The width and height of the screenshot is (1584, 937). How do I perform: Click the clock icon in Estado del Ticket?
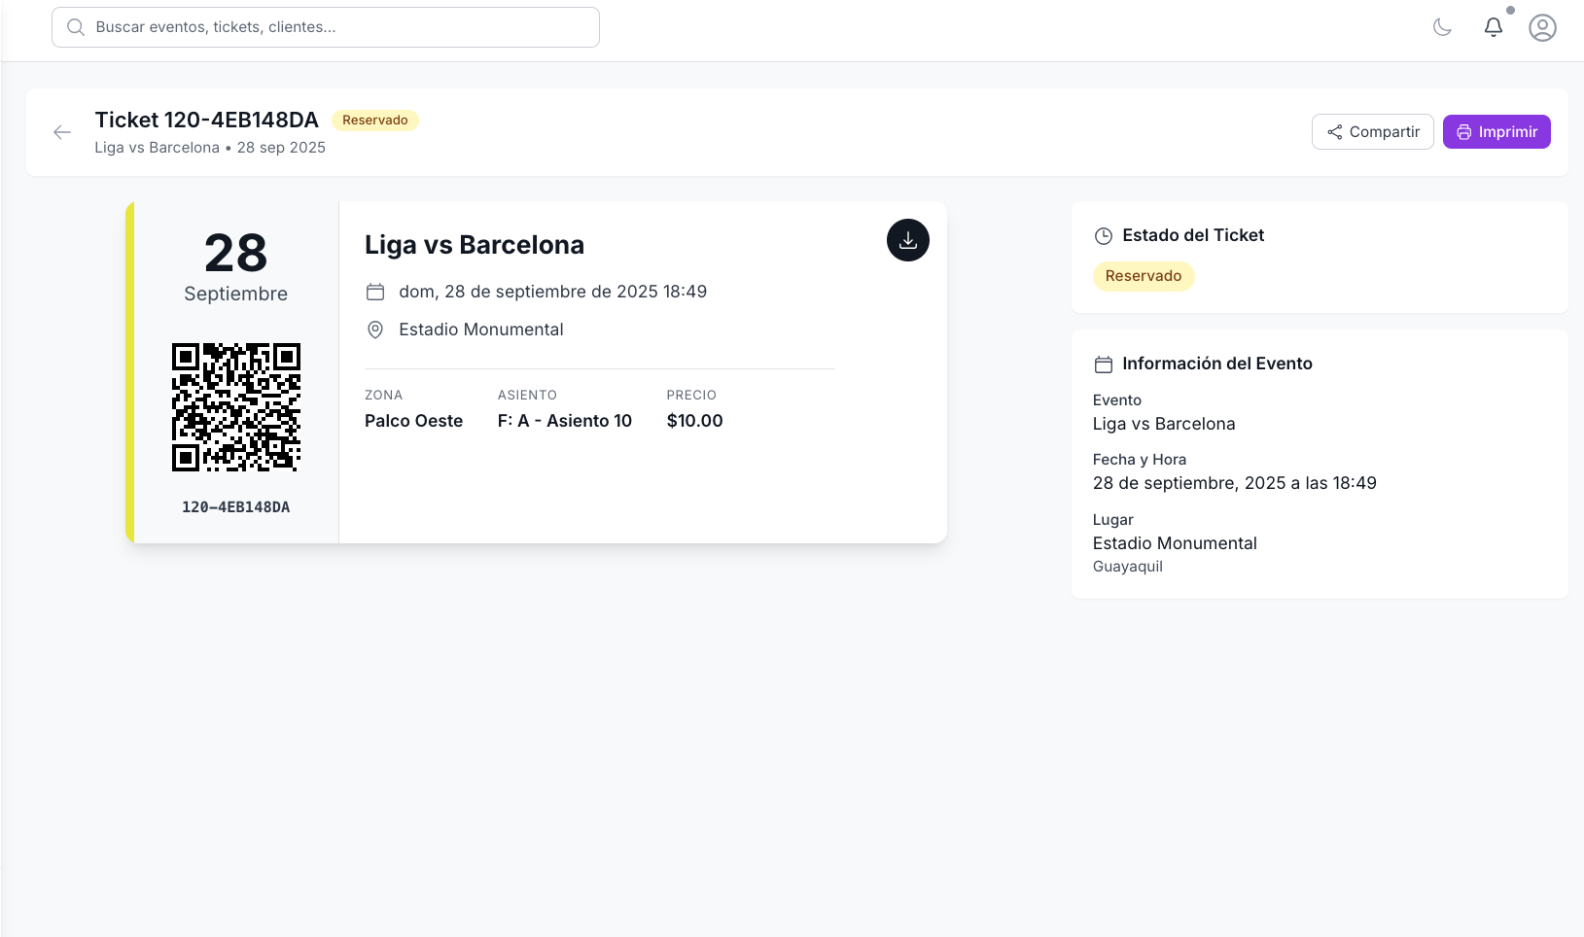[x=1103, y=234]
